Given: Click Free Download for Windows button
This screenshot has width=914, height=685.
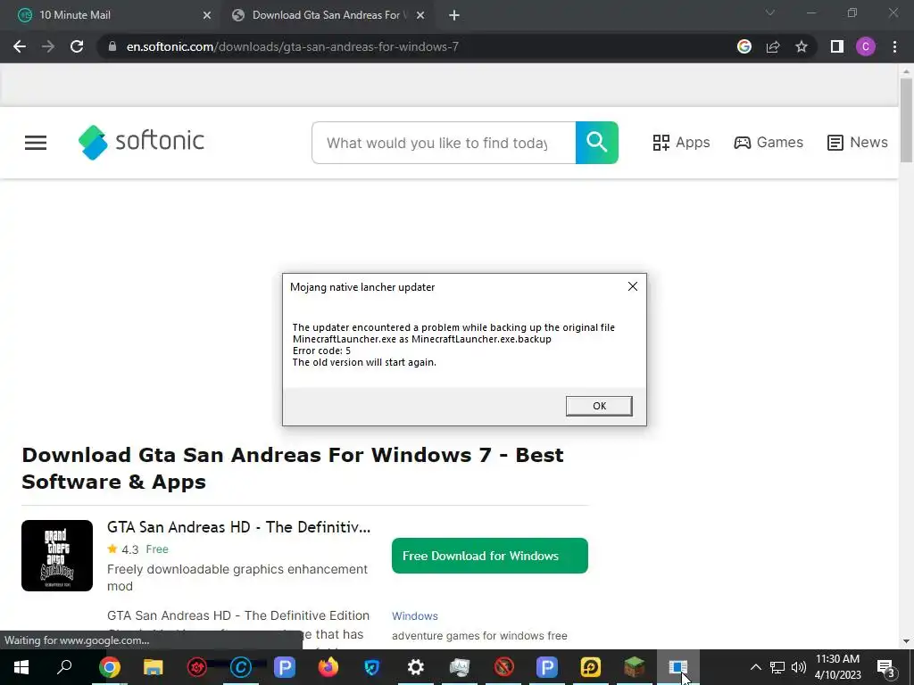Looking at the screenshot, I should tap(490, 556).
